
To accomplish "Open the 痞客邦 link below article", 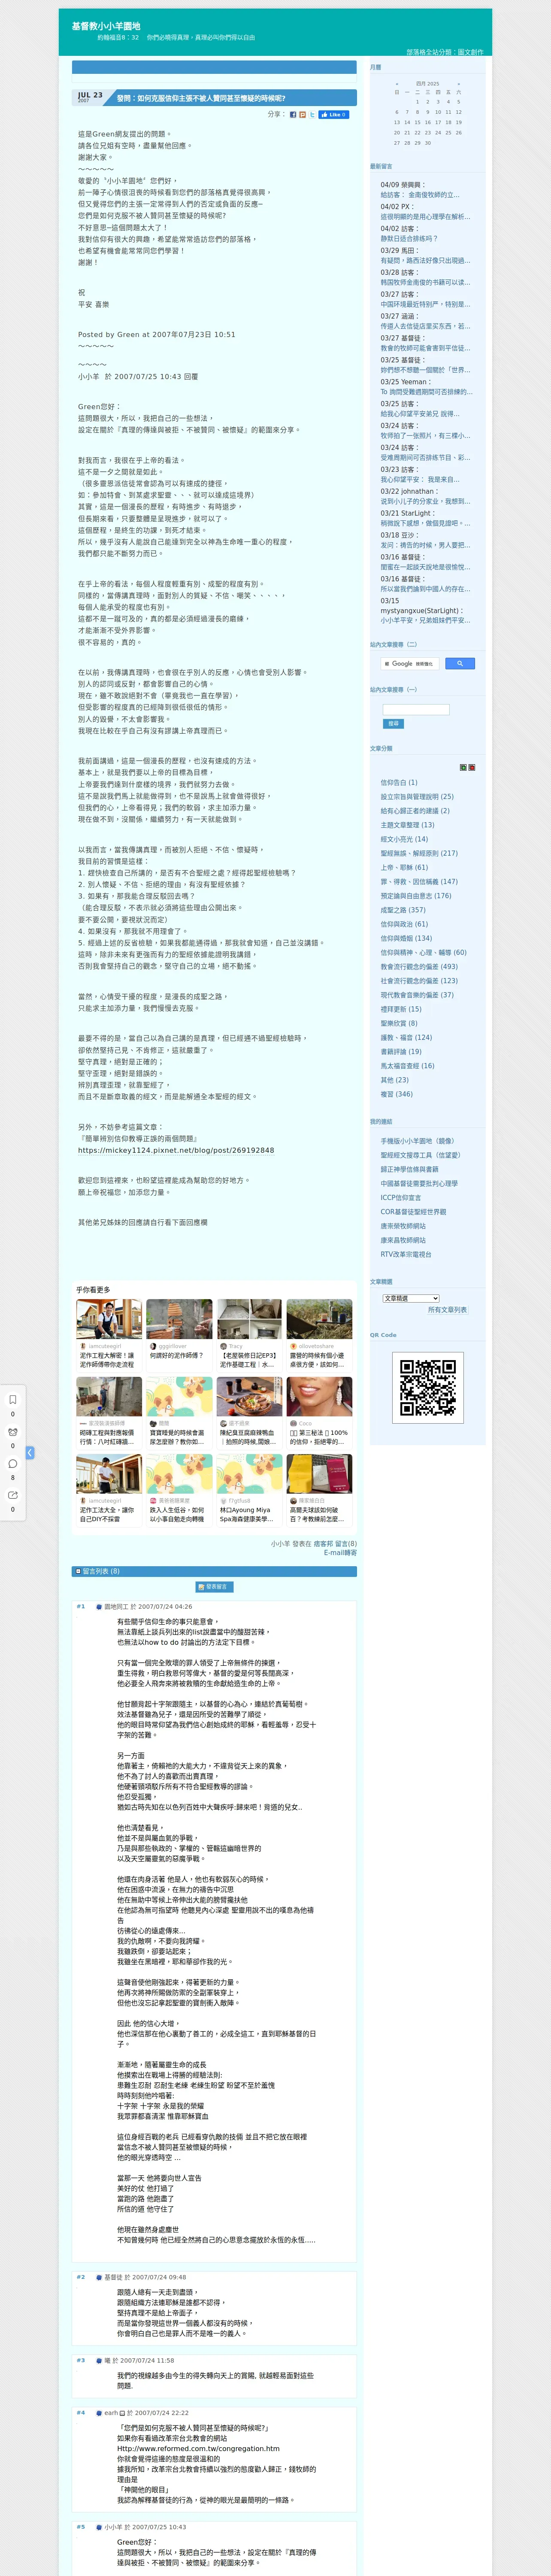I will [x=323, y=1544].
